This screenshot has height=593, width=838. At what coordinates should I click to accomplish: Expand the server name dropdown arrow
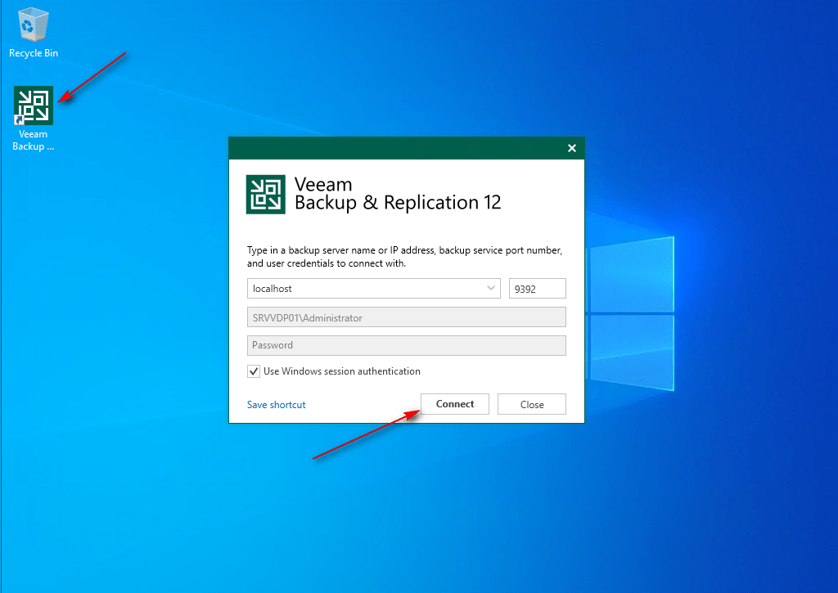[x=491, y=289]
